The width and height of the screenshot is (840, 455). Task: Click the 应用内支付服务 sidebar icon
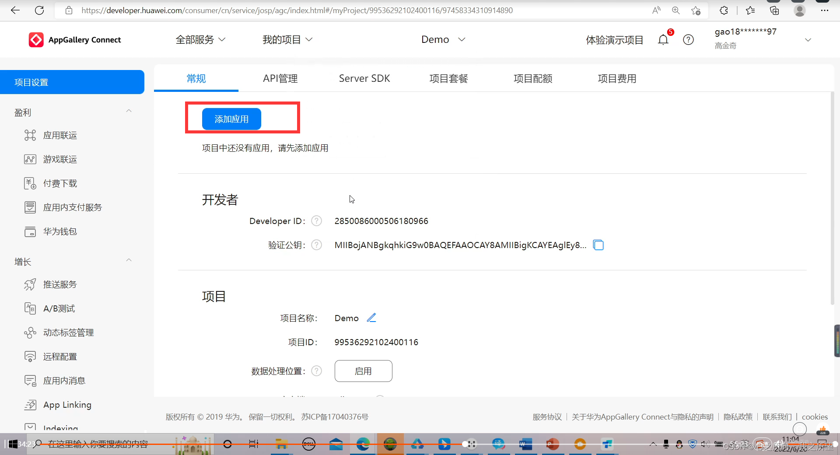tap(30, 207)
